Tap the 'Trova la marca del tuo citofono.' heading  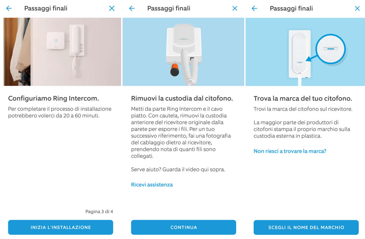click(x=303, y=98)
